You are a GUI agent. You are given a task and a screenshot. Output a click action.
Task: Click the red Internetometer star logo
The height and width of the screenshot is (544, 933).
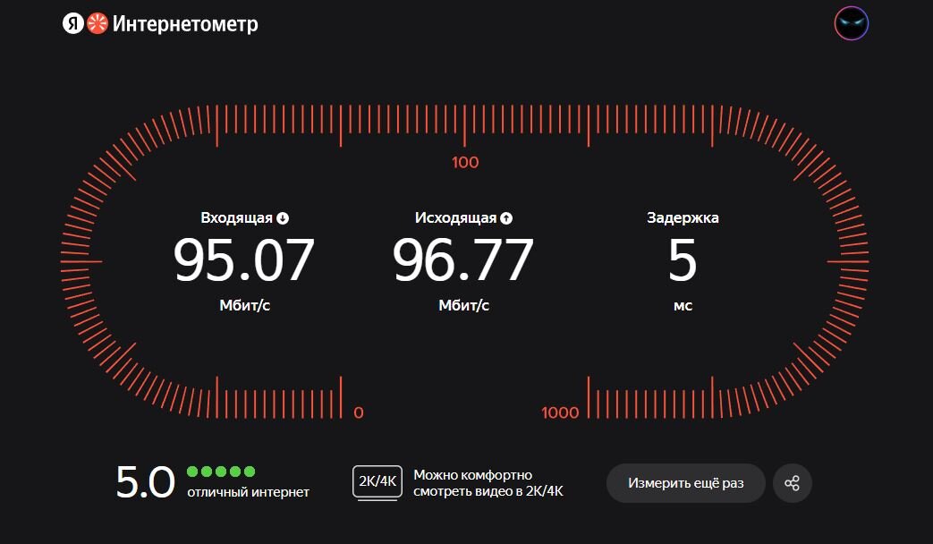(98, 24)
